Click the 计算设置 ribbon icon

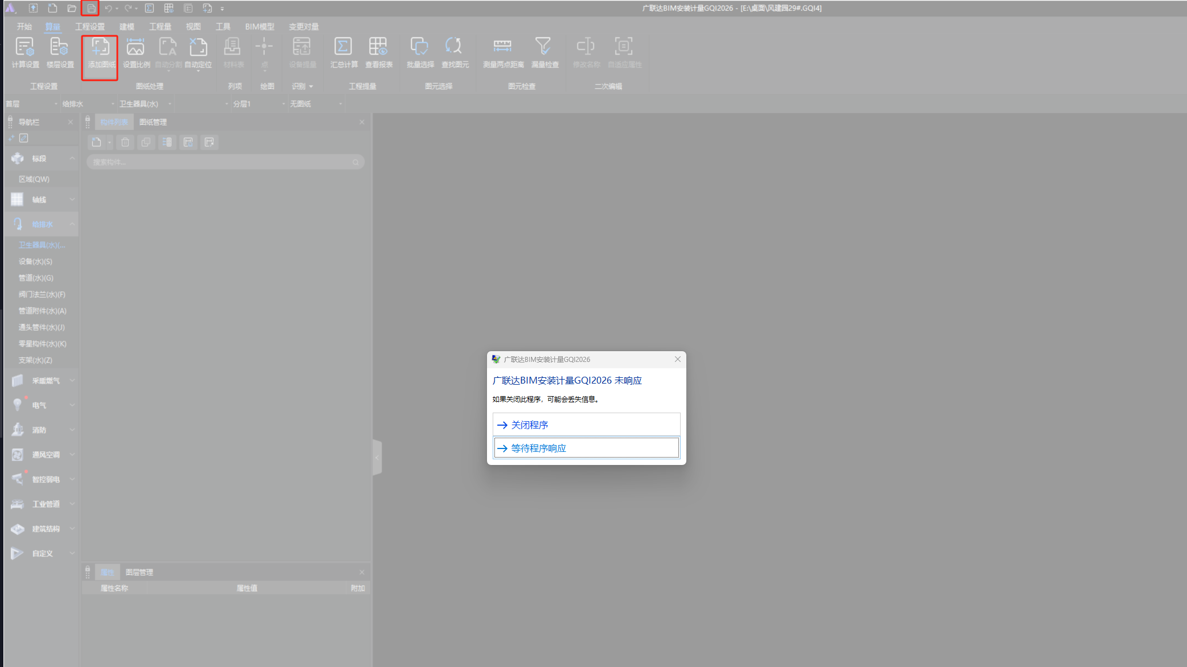coord(25,52)
